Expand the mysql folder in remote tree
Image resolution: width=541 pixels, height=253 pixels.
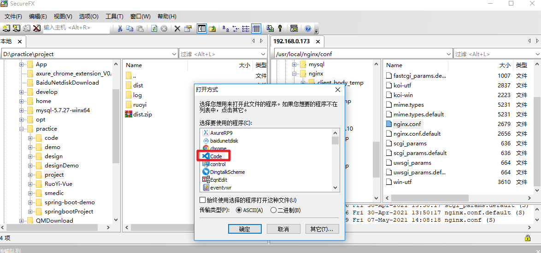[x=294, y=64]
